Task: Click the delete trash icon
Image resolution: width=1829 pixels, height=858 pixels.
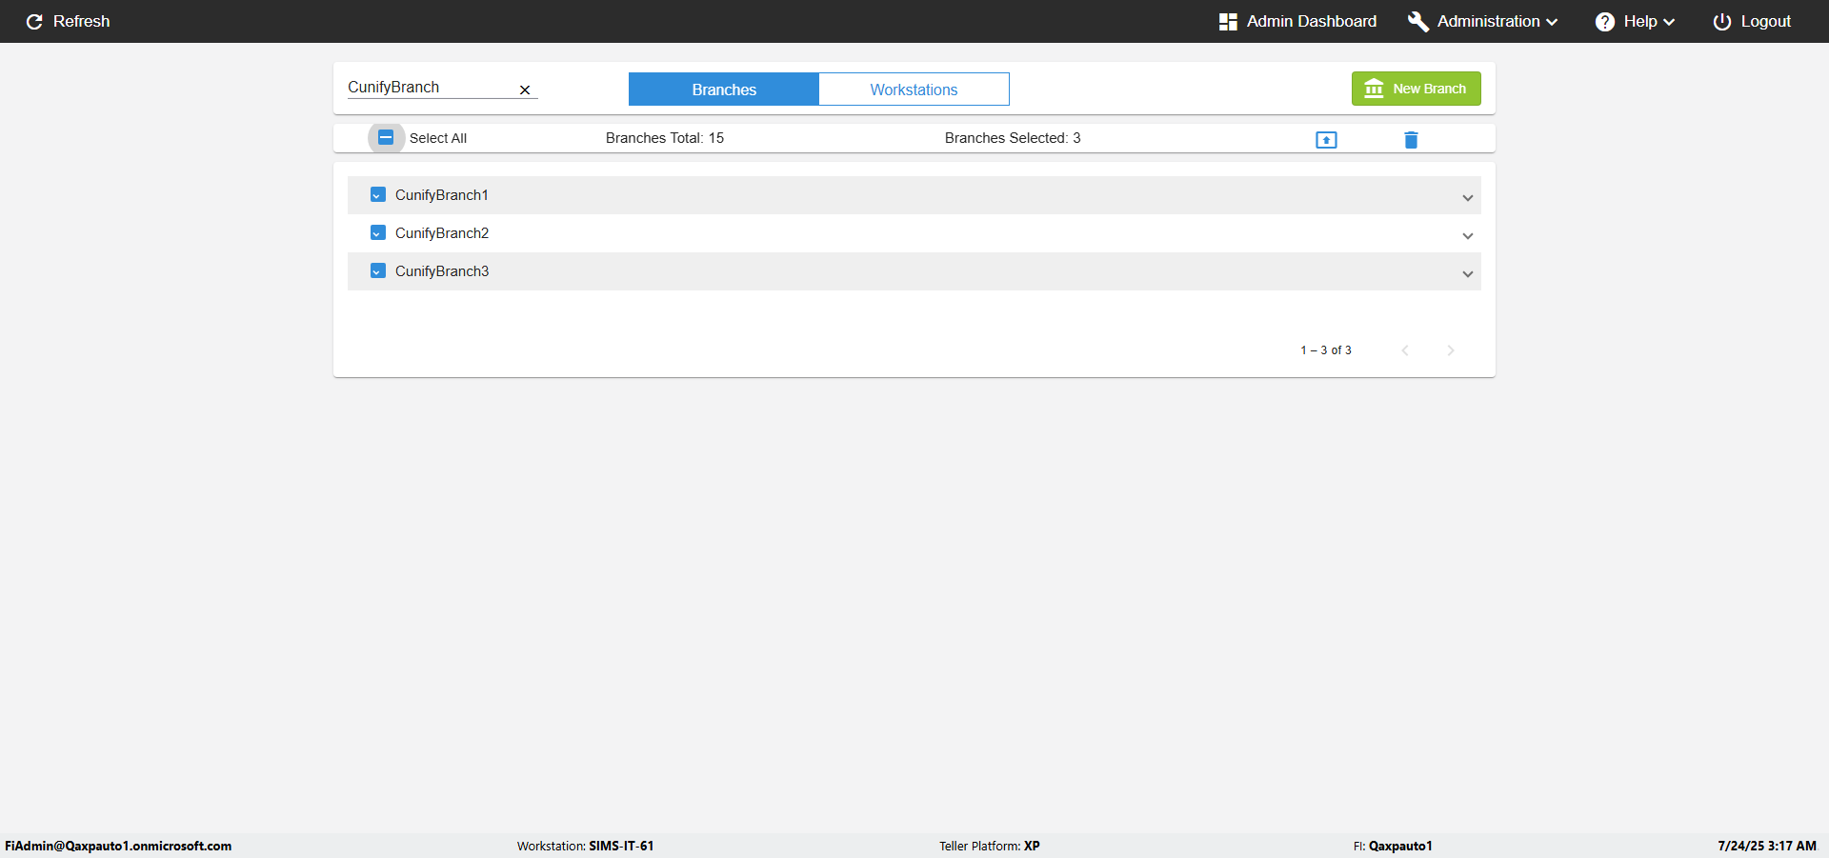Action: [1411, 140]
